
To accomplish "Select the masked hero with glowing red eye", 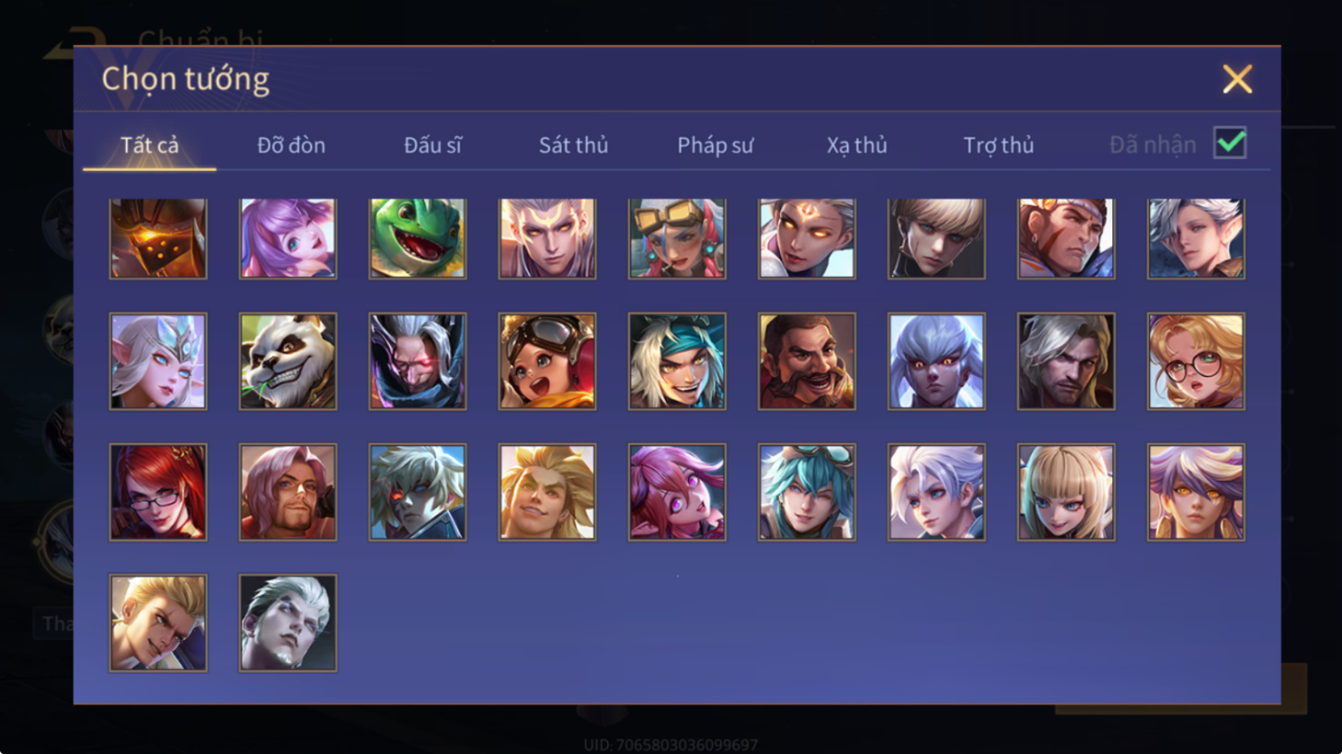I will pyautogui.click(x=417, y=361).
